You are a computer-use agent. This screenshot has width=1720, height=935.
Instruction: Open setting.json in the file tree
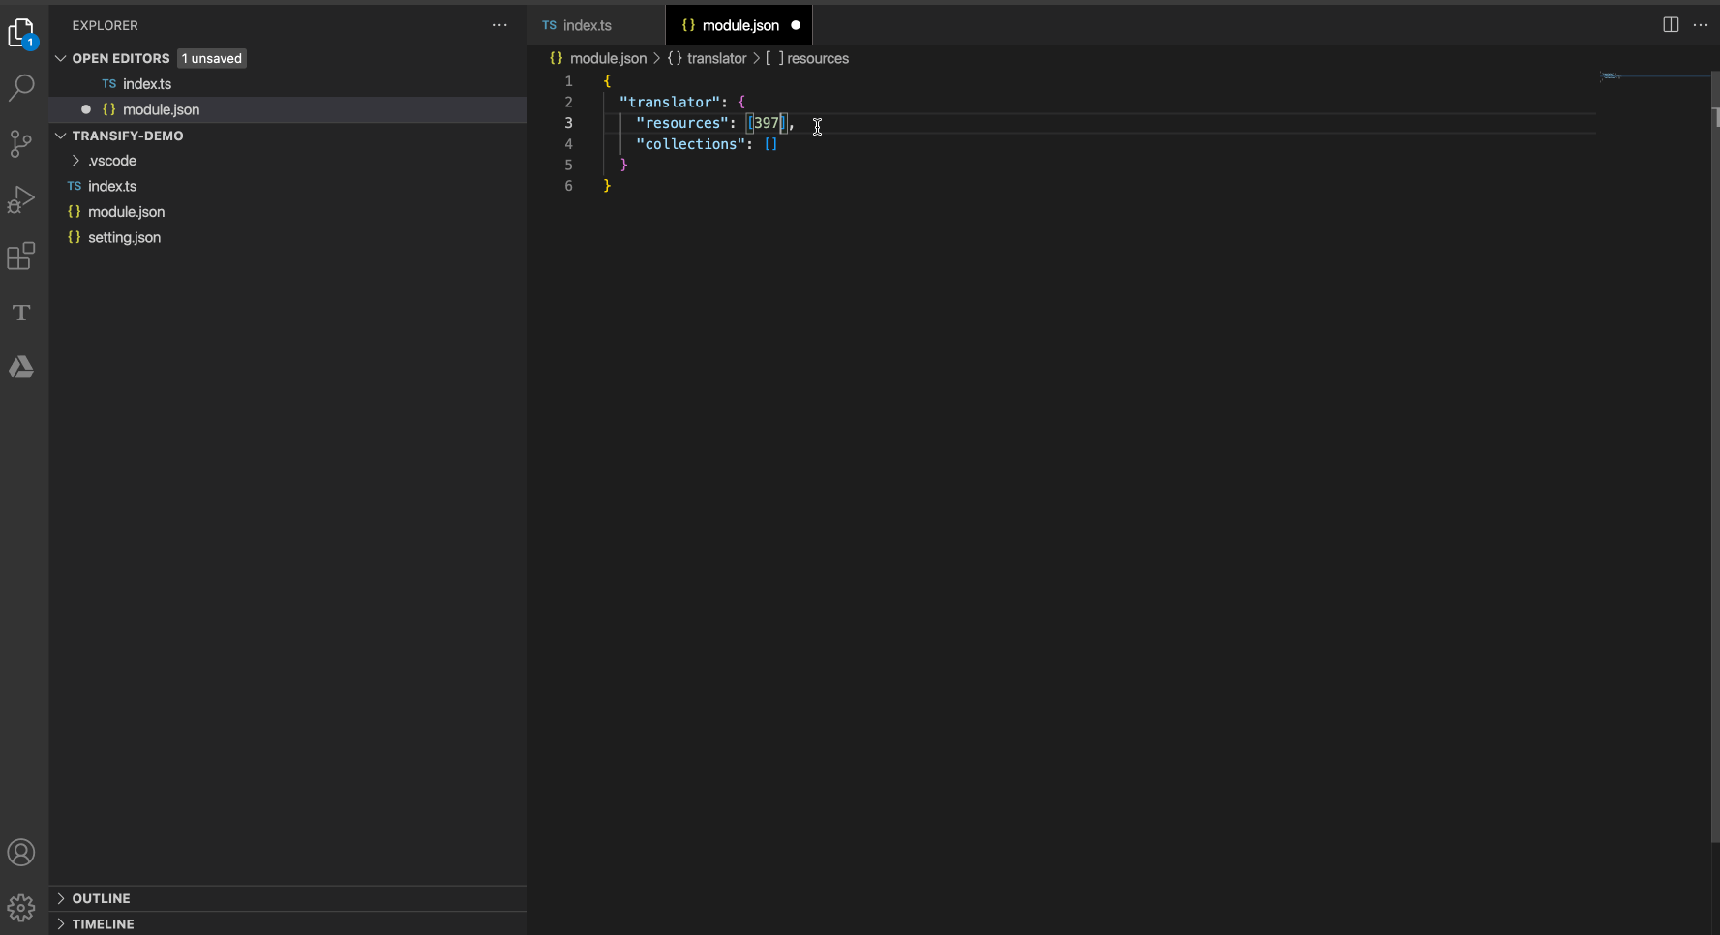pyautogui.click(x=288, y=237)
